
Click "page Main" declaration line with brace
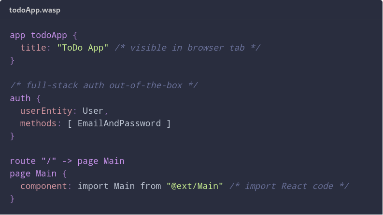(x=38, y=174)
